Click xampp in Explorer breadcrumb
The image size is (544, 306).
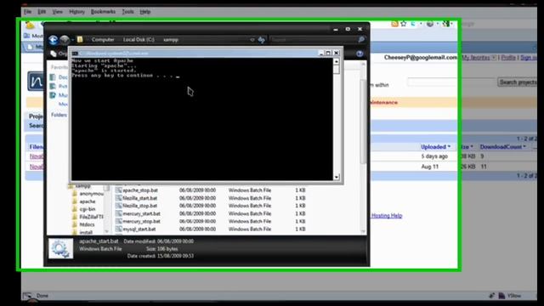tap(171, 40)
